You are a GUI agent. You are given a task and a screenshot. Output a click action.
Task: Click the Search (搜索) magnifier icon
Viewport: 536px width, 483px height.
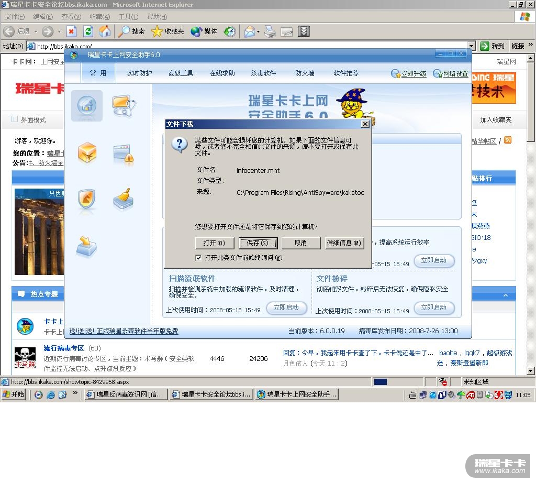(124, 31)
